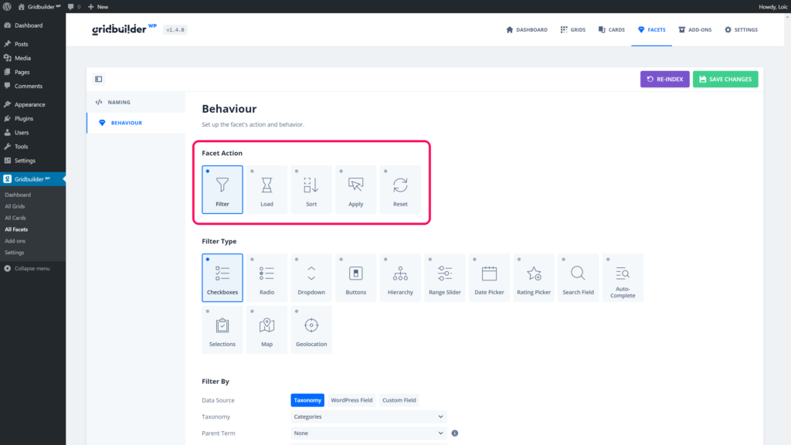Set data source to Taxonomy

click(307, 400)
